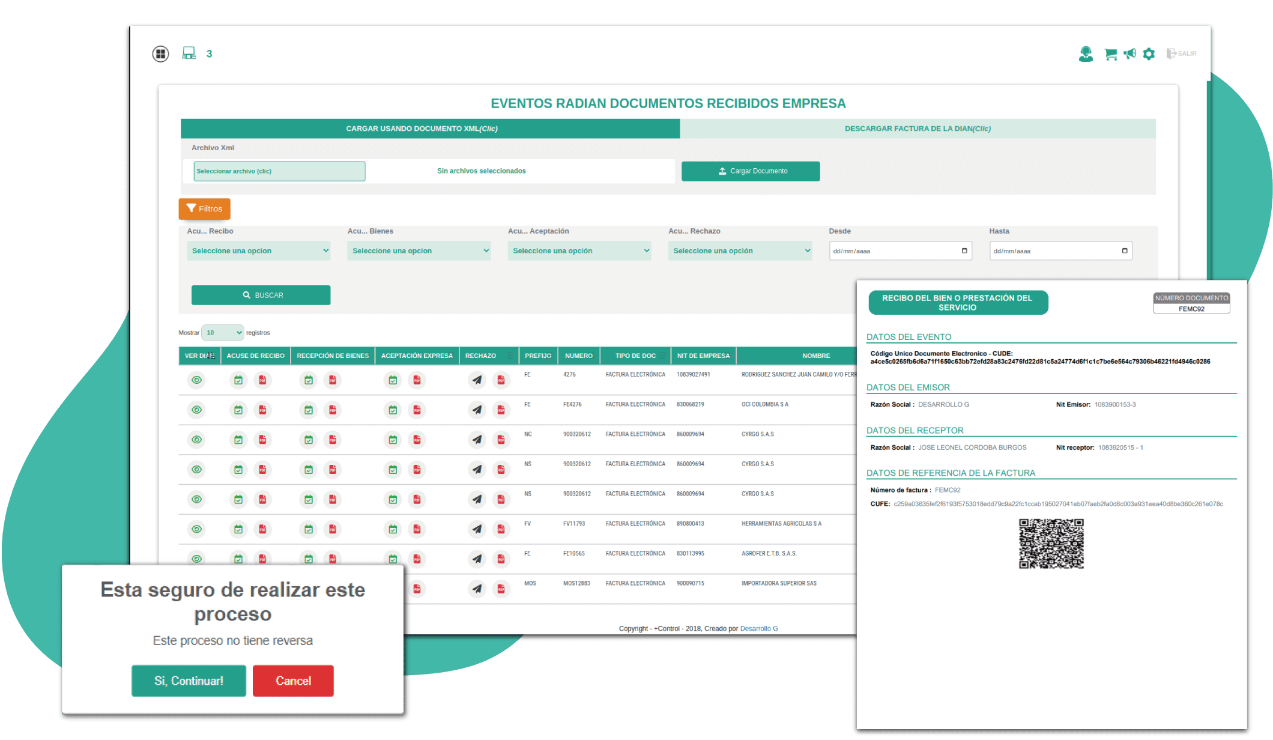Image resolution: width=1273 pixels, height=740 pixels.
Task: Click the Desarrollo G footer link
Action: coord(759,628)
